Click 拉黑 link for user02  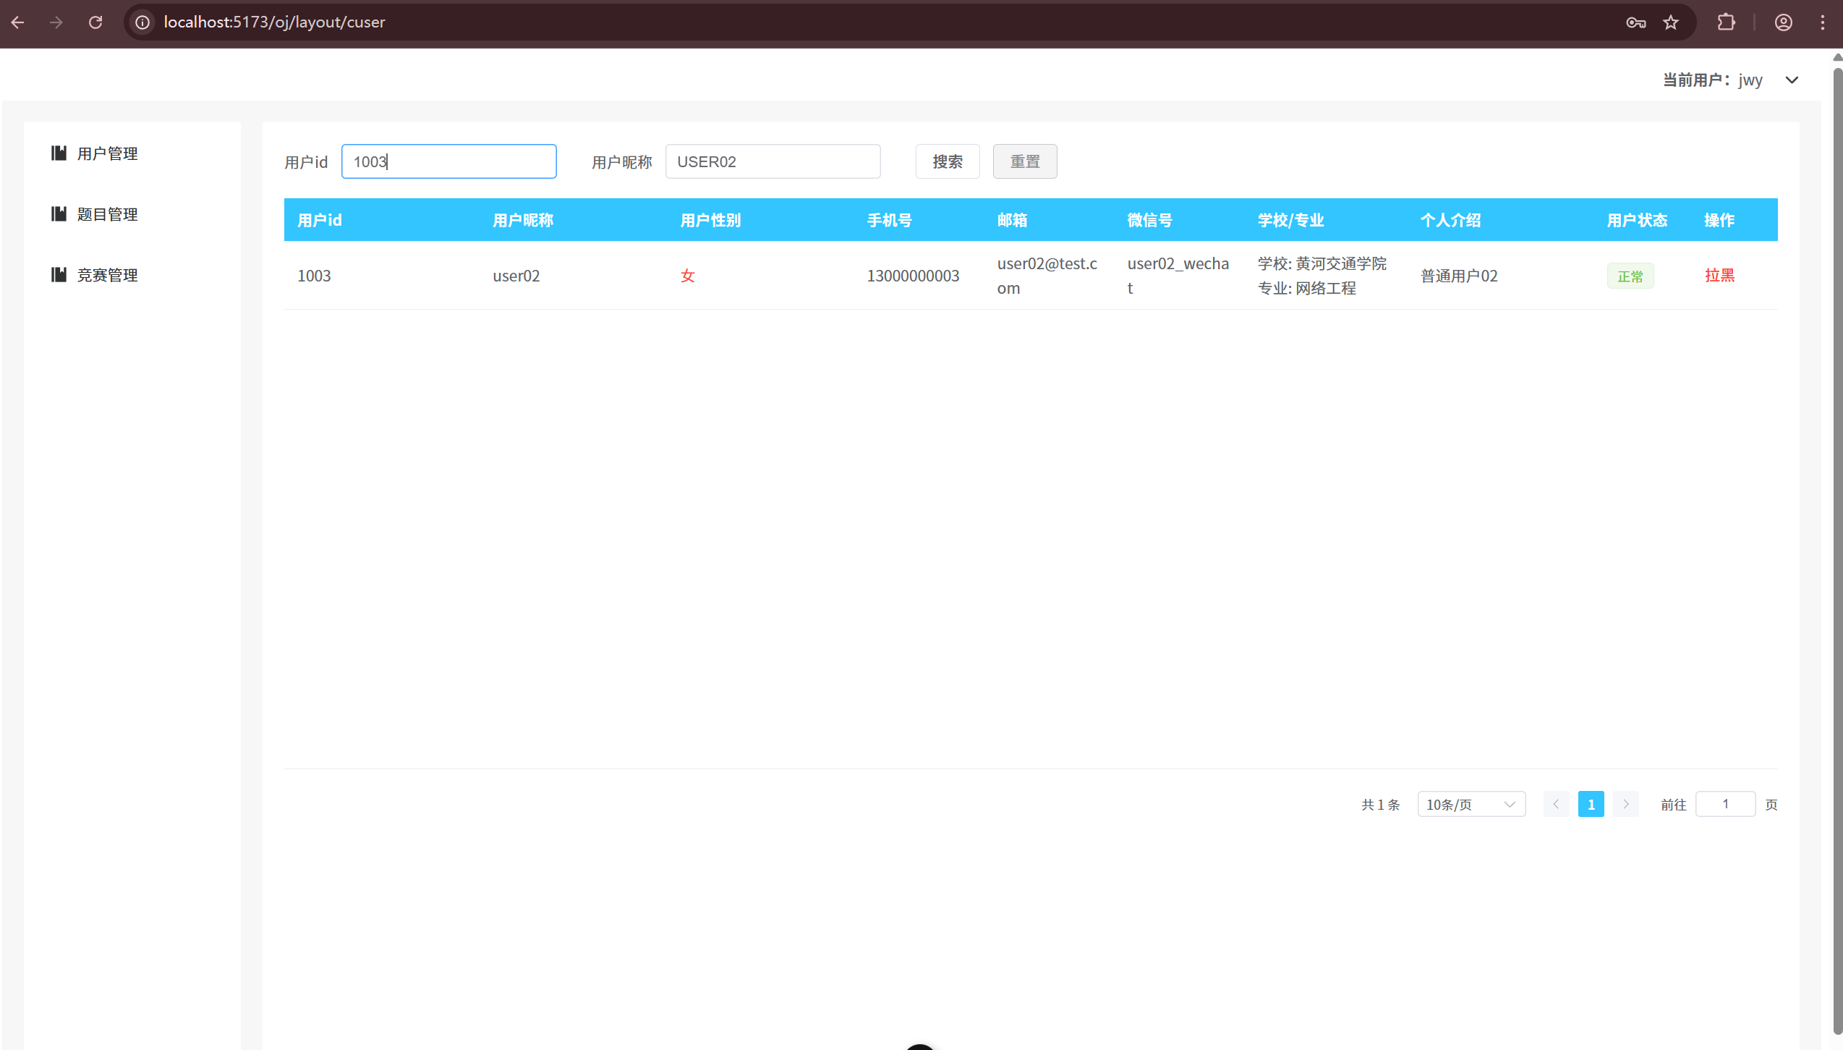coord(1719,275)
